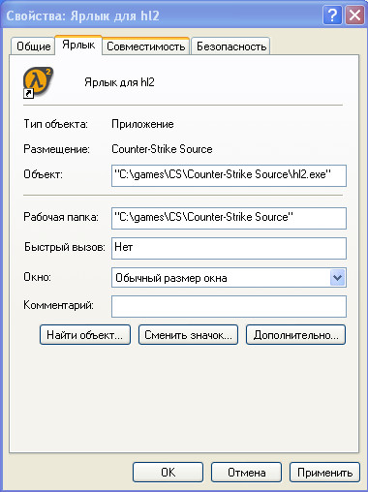The width and height of the screenshot is (368, 492).
Task: Close the properties dialog window
Action: pyautogui.click(x=355, y=15)
